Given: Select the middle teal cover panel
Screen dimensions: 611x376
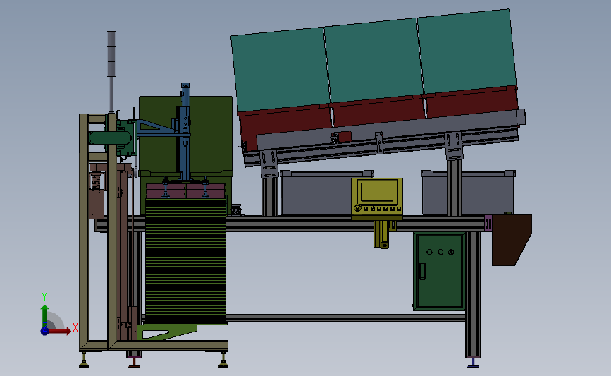Looking at the screenshot, I should (x=374, y=61).
